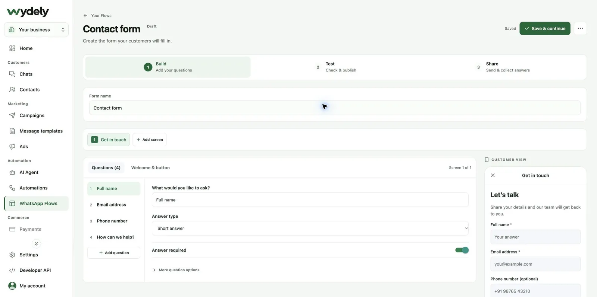Click the Automations icon in sidebar

(12, 188)
